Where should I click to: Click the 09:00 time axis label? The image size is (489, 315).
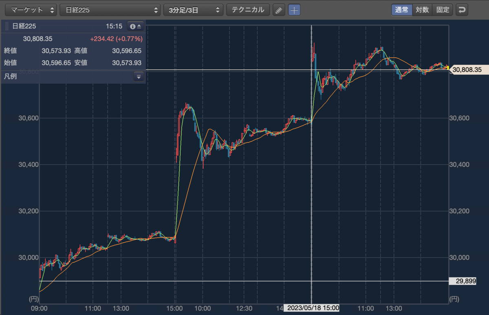point(39,308)
